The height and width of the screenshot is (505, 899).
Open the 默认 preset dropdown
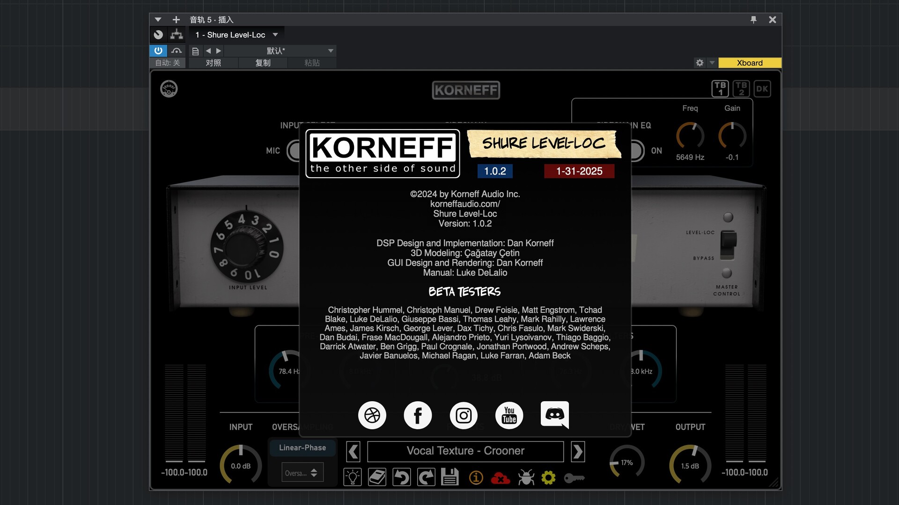coord(331,50)
